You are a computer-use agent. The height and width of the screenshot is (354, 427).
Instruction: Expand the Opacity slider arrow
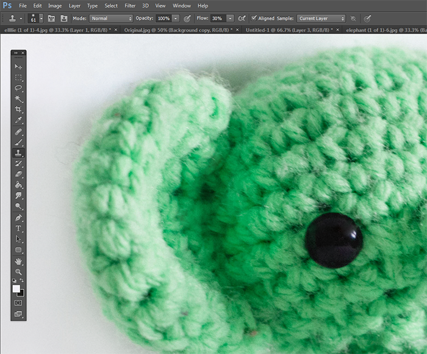176,18
